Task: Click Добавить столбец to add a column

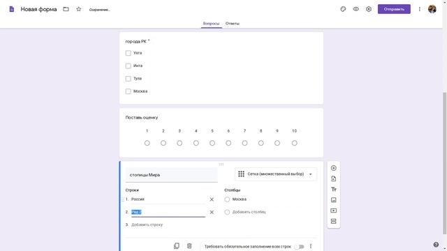Action: click(x=249, y=212)
